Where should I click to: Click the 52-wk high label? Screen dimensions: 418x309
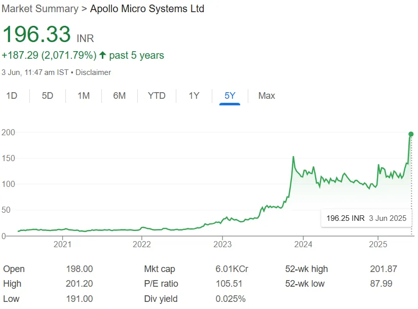tap(307, 269)
